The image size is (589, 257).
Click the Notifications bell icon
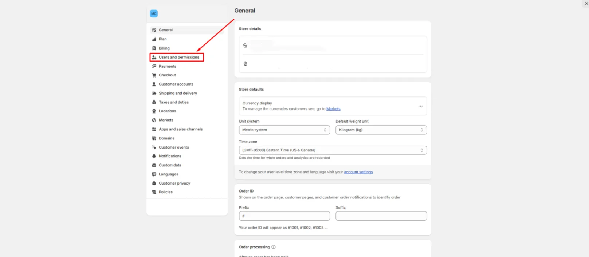(154, 156)
